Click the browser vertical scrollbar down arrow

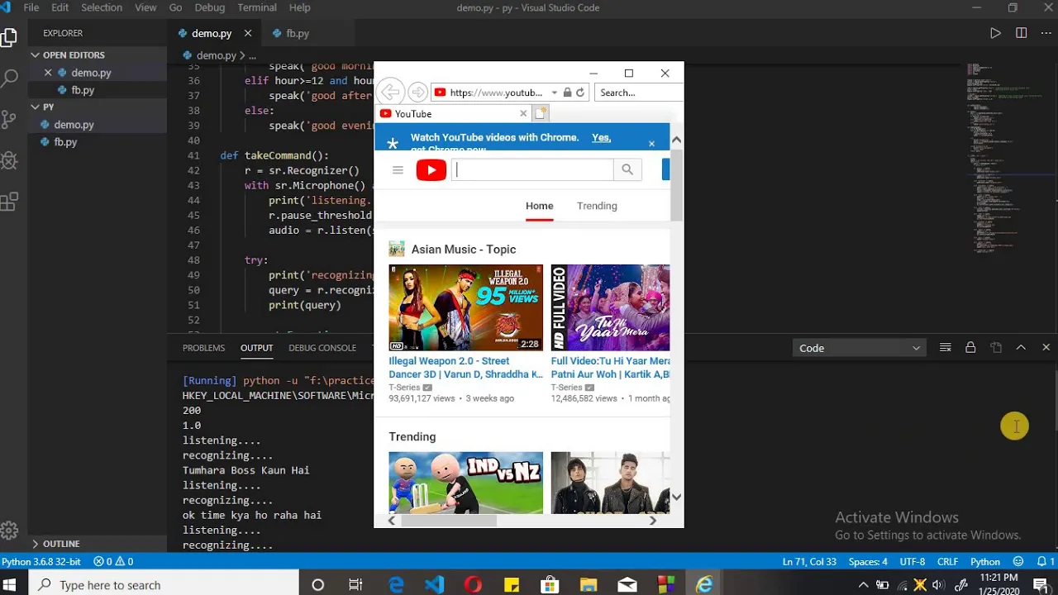coord(676,497)
